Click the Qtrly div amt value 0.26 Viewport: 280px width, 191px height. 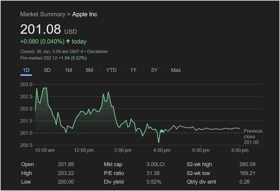click(x=245, y=182)
